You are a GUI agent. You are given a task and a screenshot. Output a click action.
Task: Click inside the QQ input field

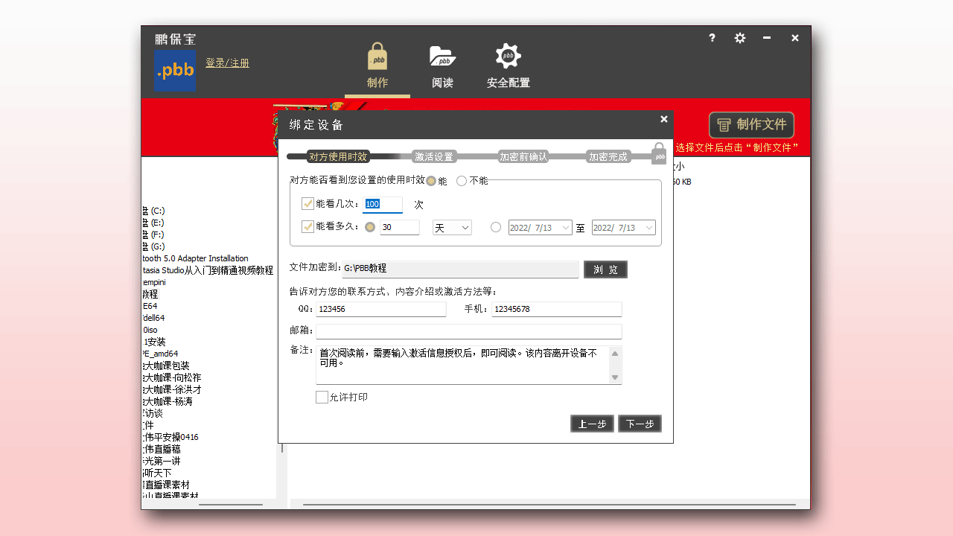pos(380,308)
